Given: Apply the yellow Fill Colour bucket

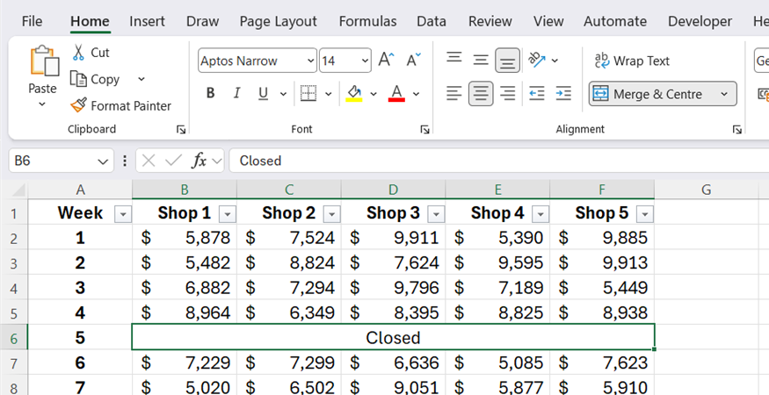Looking at the screenshot, I should click(354, 93).
